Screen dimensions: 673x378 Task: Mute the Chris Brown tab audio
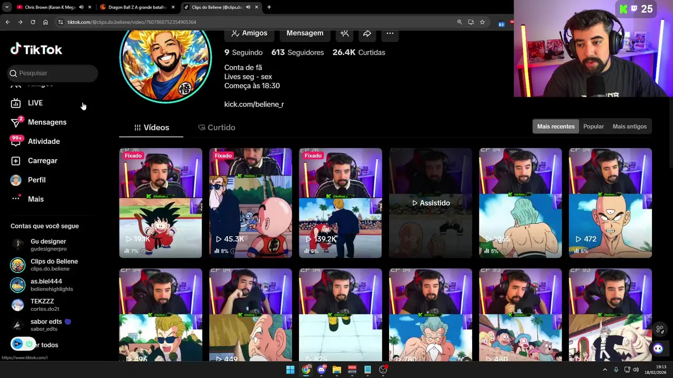tap(81, 7)
